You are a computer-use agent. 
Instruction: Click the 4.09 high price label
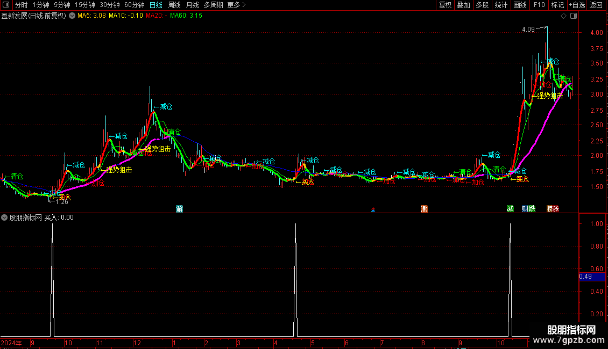tap(528, 30)
